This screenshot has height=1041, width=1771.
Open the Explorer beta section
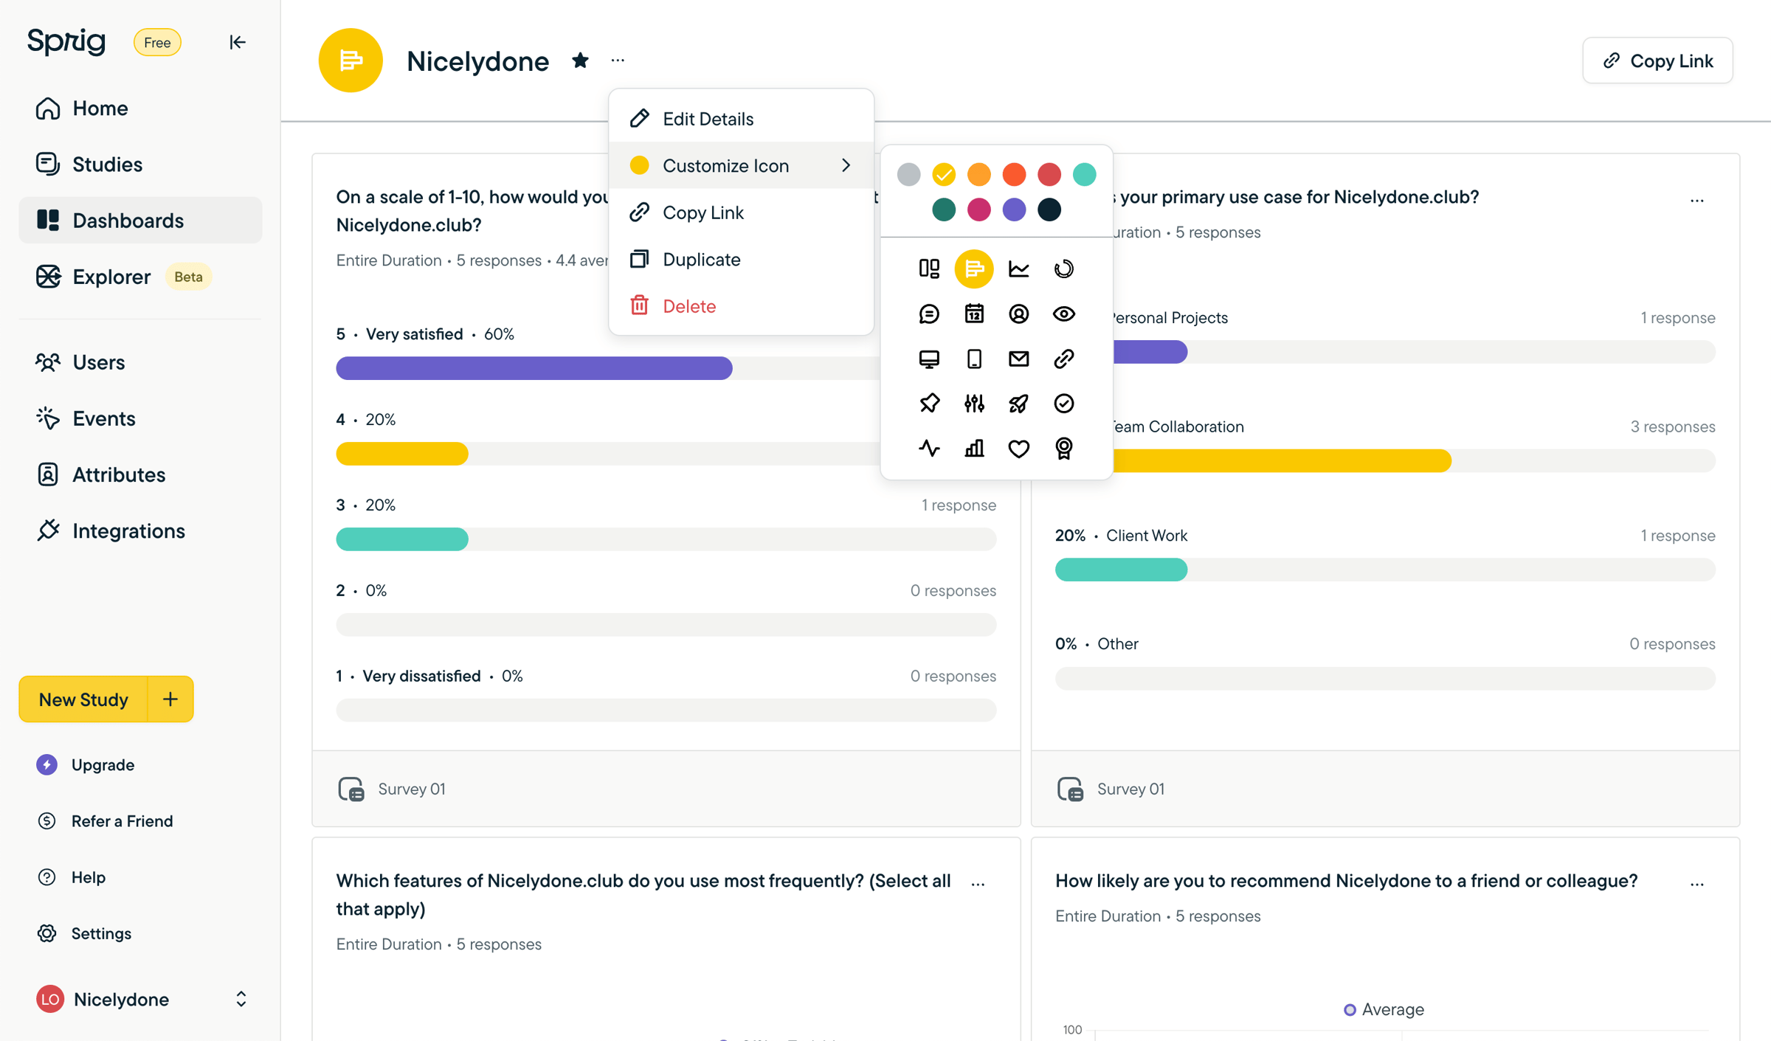(x=140, y=277)
